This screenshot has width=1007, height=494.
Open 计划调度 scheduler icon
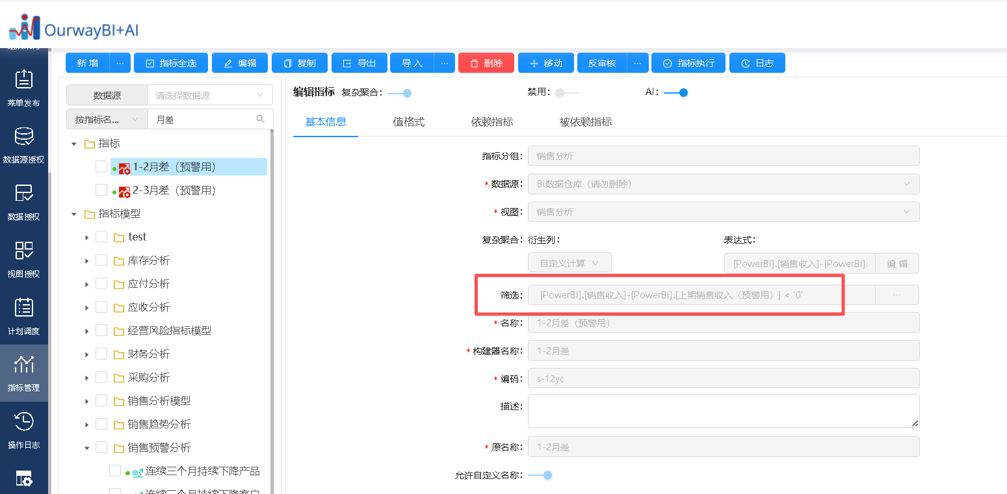pyautogui.click(x=23, y=315)
